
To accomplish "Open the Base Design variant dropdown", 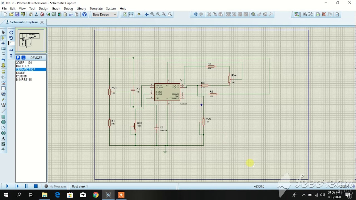I will 105,14.
